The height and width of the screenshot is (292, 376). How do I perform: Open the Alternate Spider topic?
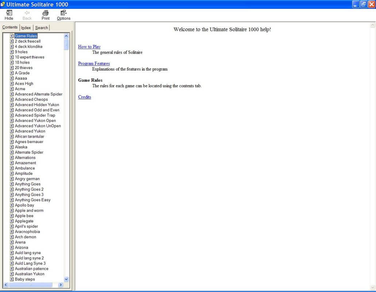pos(29,152)
